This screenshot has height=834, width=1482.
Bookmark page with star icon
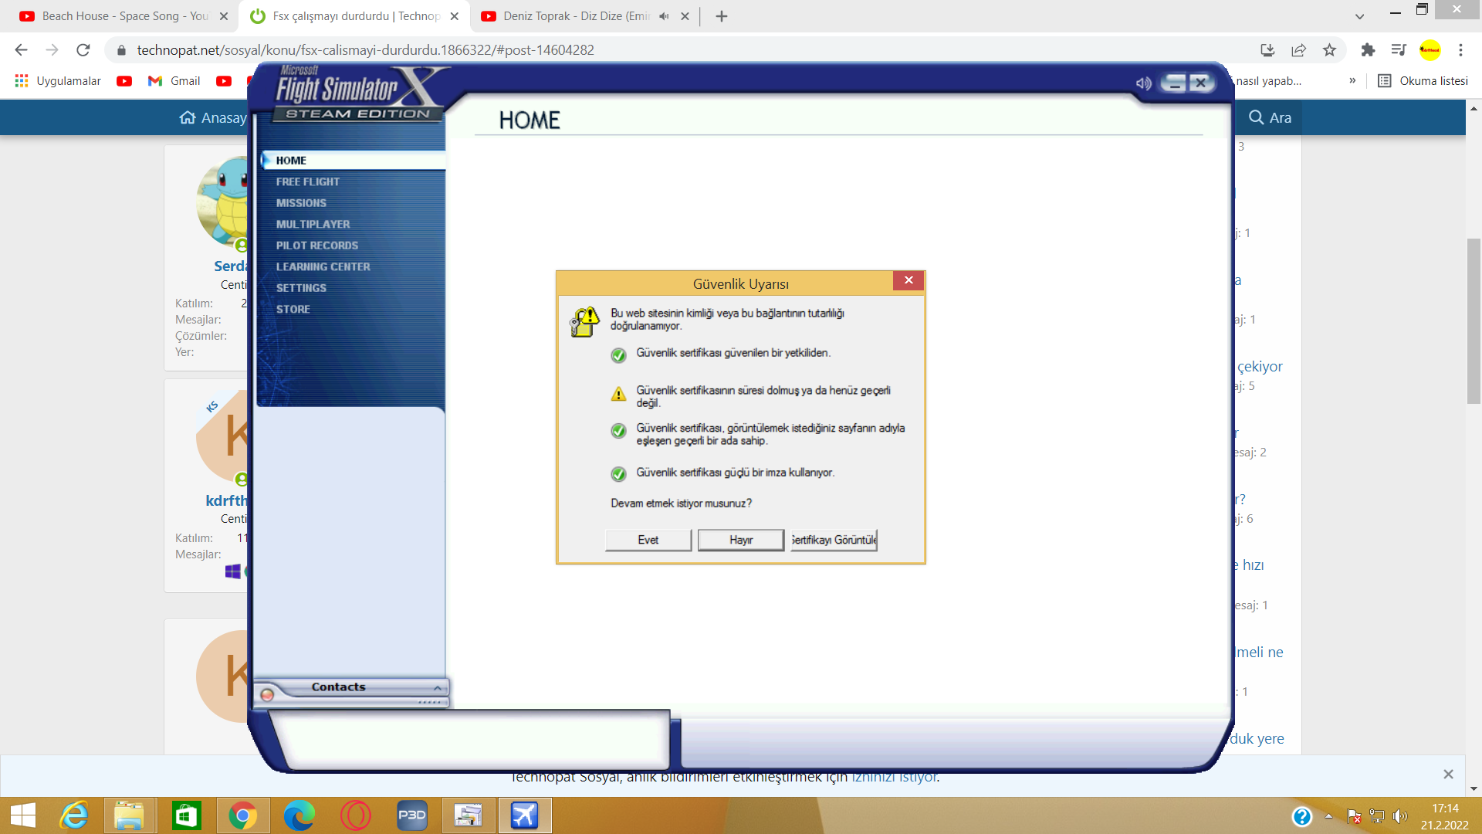point(1329,50)
